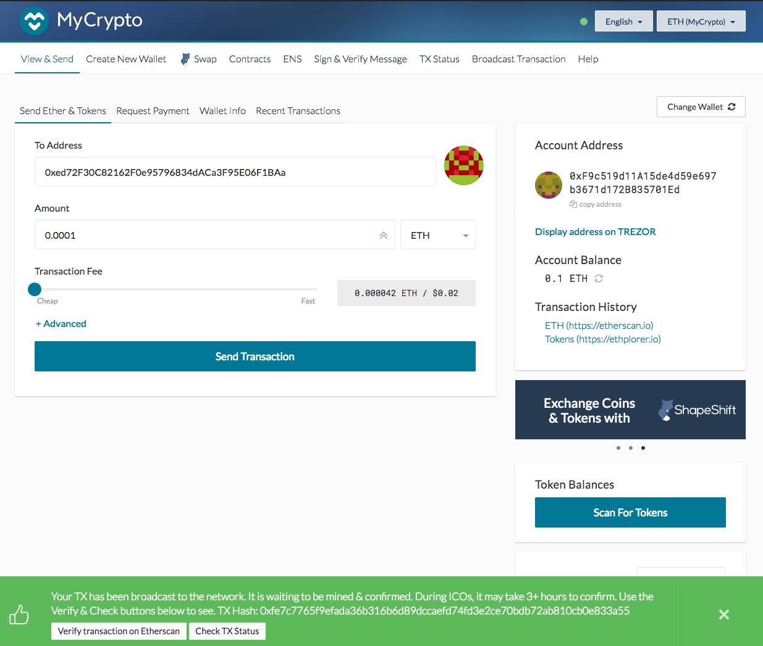
Task: Open Broadcast Transaction page
Action: 519,59
